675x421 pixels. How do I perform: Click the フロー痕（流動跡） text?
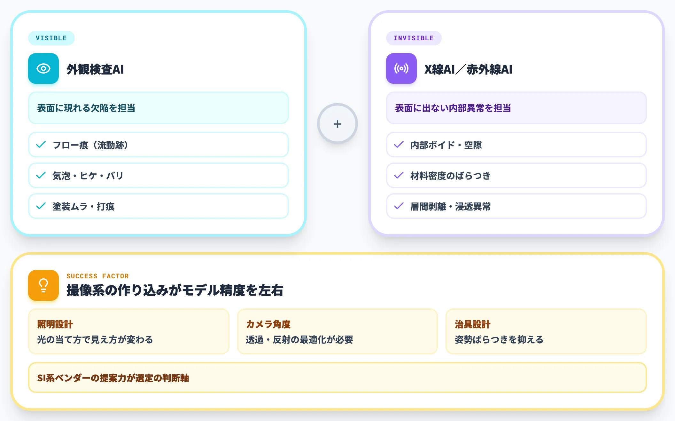click(x=90, y=145)
